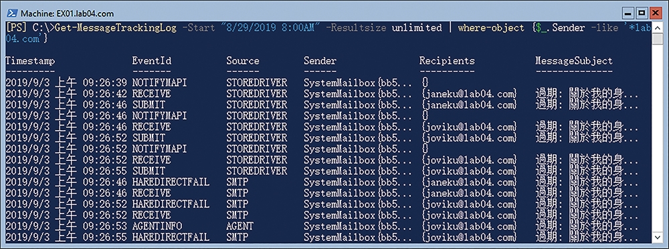The image size is (669, 249).
Task: Click the Source column header
Action: click(x=242, y=61)
